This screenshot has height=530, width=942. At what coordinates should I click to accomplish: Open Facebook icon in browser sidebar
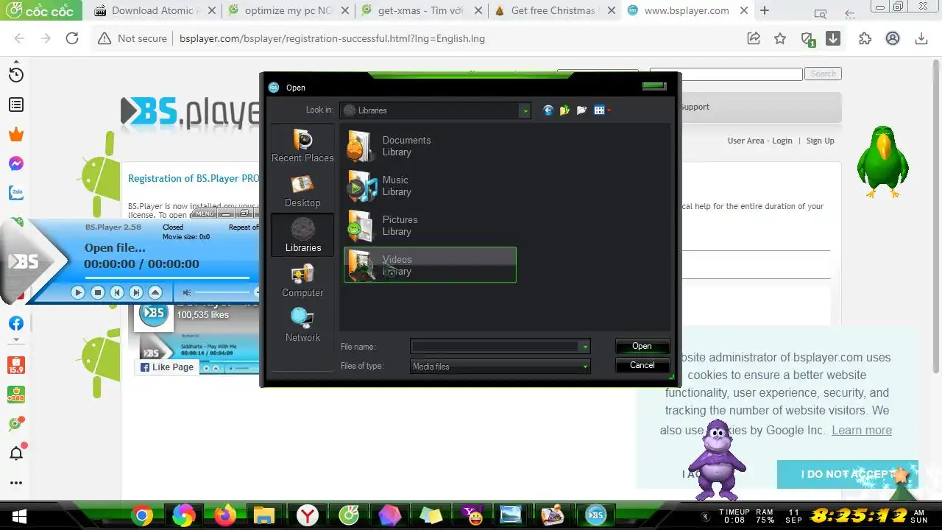click(15, 323)
